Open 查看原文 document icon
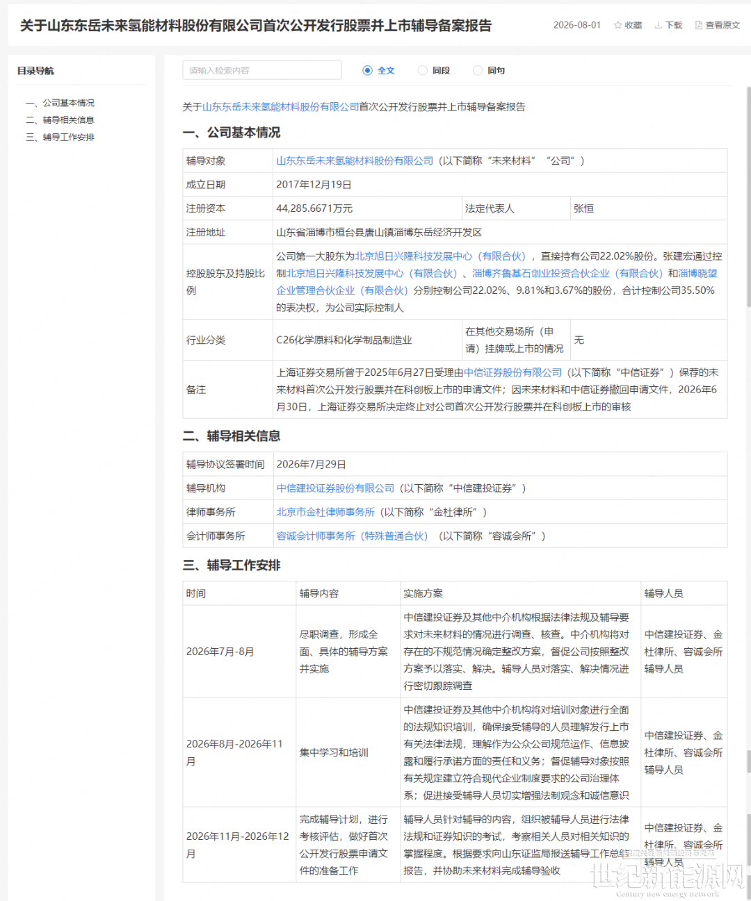 pyautogui.click(x=698, y=25)
